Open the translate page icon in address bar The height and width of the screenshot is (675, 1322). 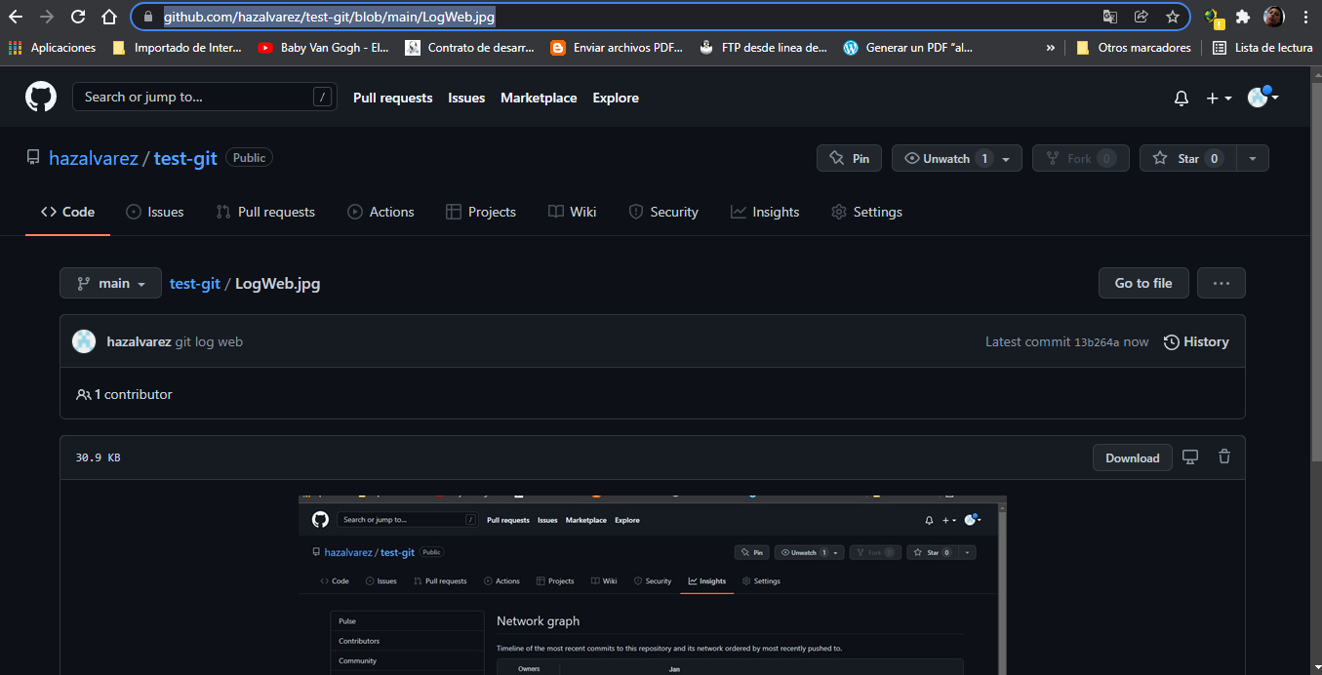pyautogui.click(x=1110, y=17)
